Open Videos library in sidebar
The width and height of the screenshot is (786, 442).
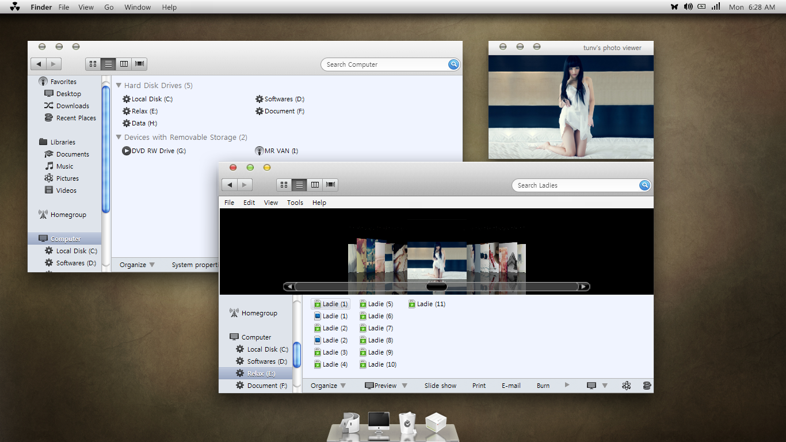coord(60,190)
